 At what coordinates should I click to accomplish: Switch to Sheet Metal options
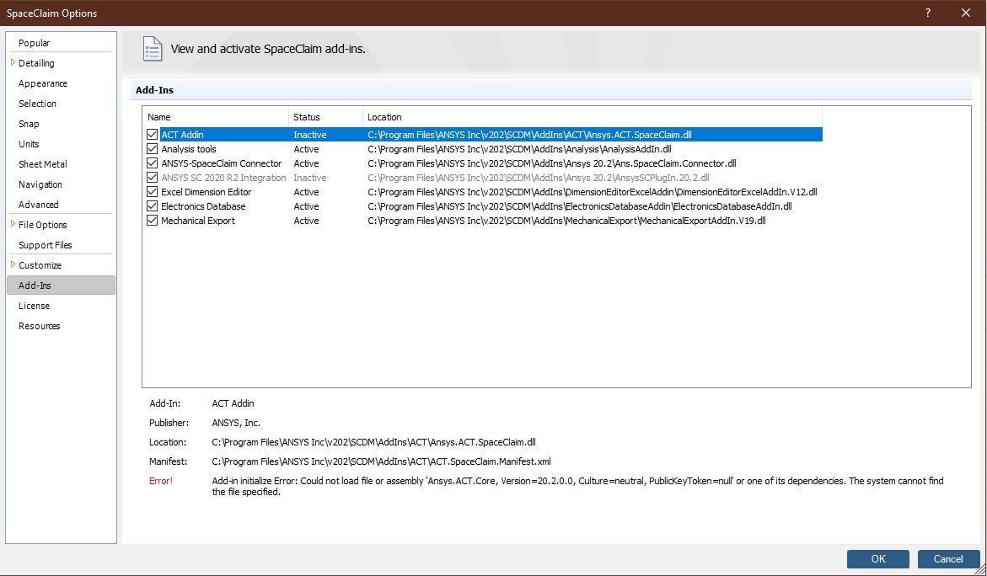[x=43, y=164]
